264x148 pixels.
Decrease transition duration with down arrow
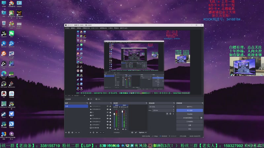point(174,111)
